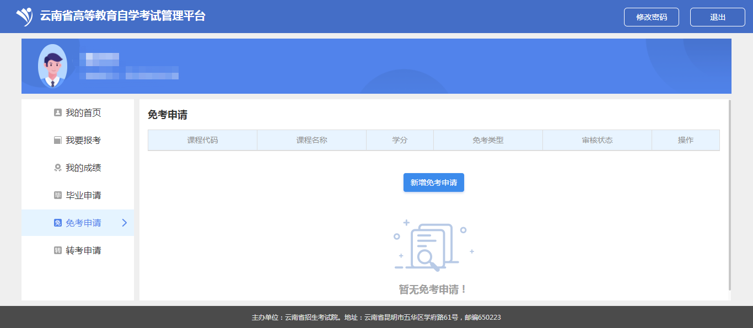Go to 我要报考 in sidebar
The image size is (753, 328).
coord(83,141)
